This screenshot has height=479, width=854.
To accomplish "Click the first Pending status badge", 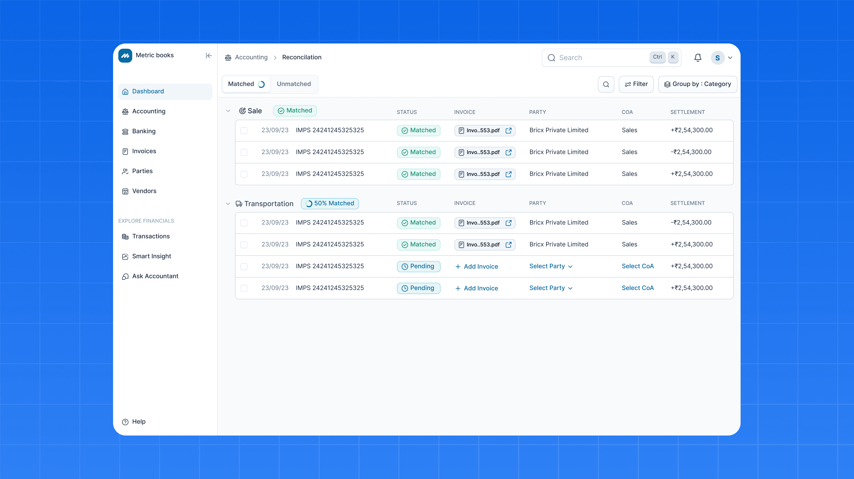I will pyautogui.click(x=418, y=267).
